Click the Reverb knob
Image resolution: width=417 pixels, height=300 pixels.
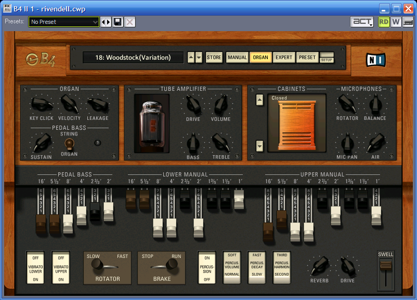[x=320, y=266]
